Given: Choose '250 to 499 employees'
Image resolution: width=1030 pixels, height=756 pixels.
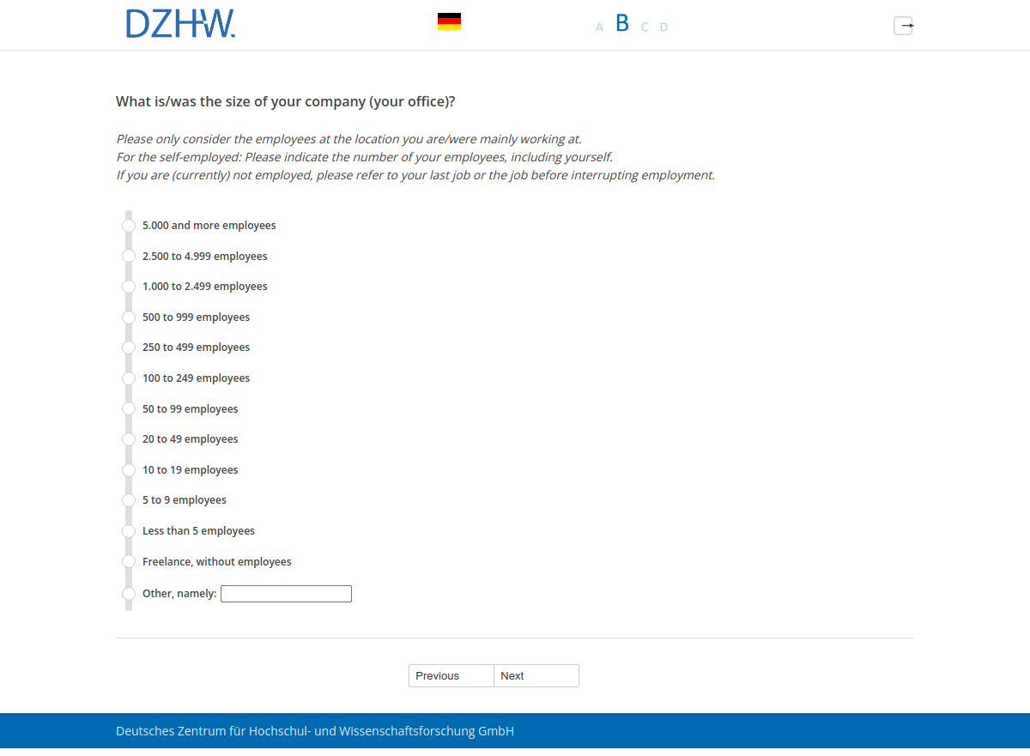Looking at the screenshot, I should click(129, 348).
